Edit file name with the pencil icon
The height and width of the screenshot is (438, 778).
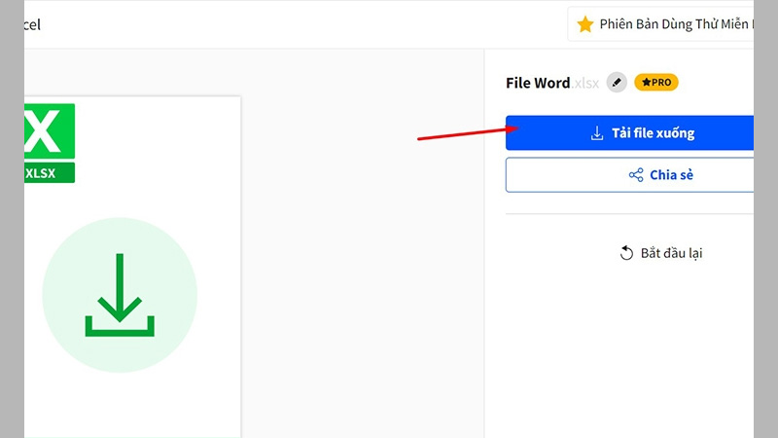point(617,83)
